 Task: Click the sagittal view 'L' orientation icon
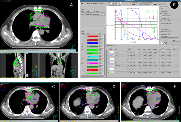34,73
